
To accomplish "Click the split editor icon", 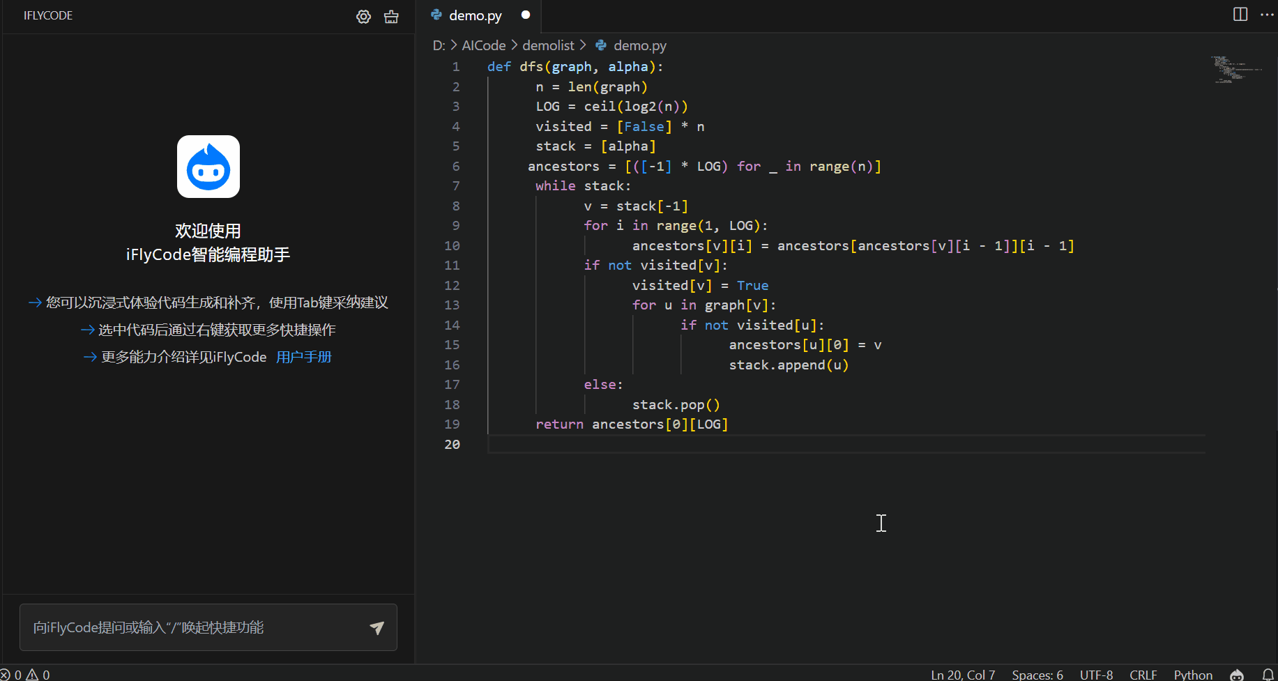I will (x=1240, y=15).
